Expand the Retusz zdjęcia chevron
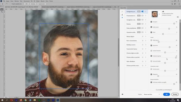Image resolution: width=181 pixels, height=102 pixels. [146, 37]
